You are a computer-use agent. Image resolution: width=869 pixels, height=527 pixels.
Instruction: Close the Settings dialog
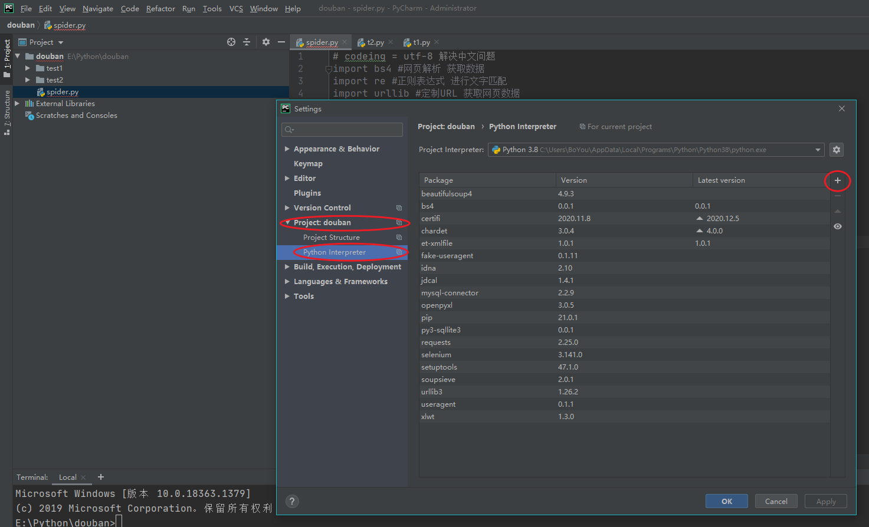coord(842,108)
